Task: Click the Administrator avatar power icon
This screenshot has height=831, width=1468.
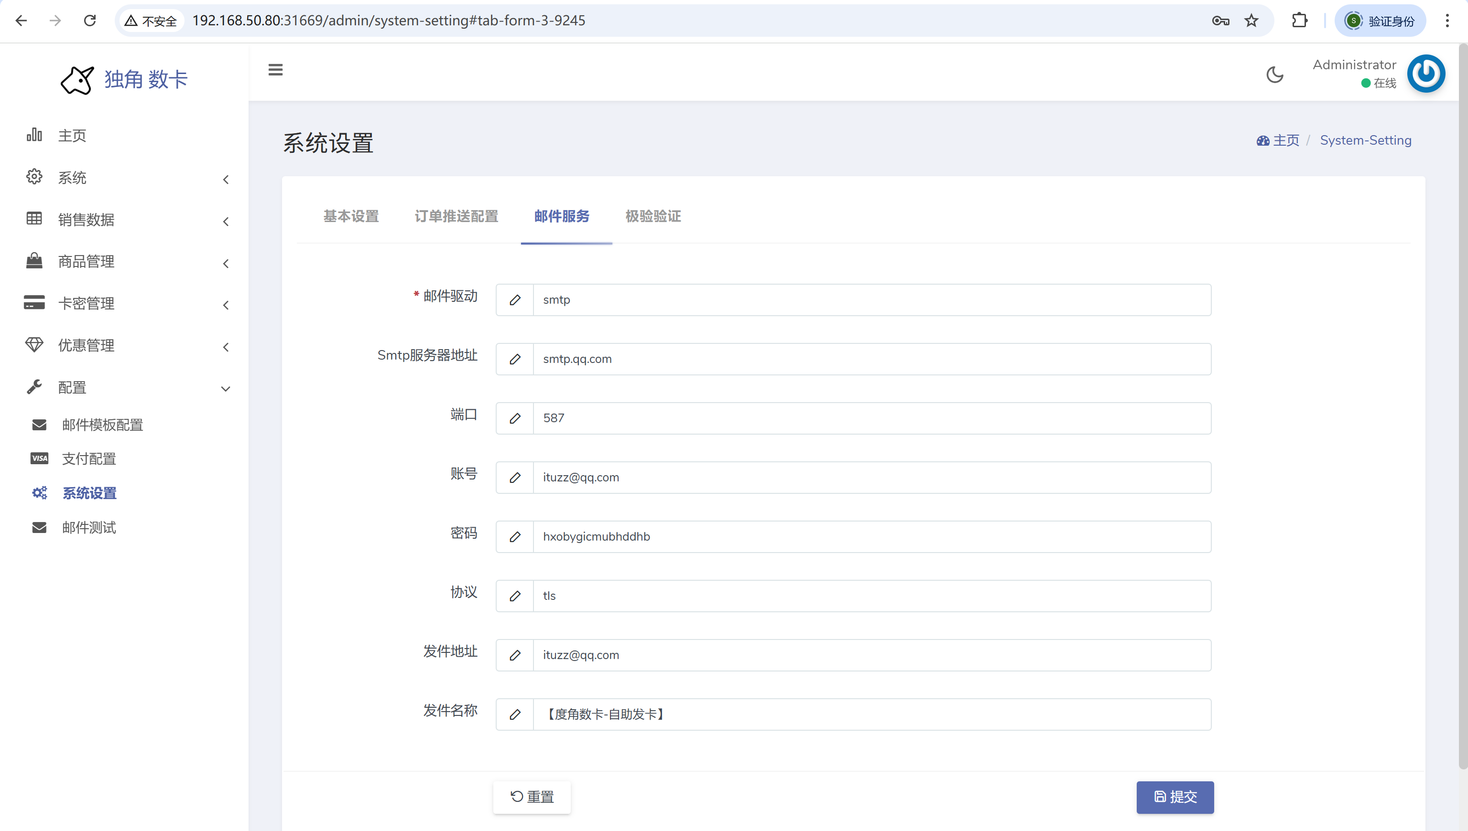Action: [x=1426, y=74]
